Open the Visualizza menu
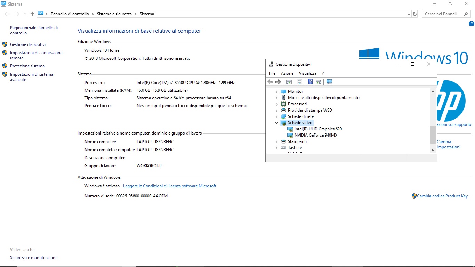This screenshot has height=267, width=475. [x=308, y=73]
